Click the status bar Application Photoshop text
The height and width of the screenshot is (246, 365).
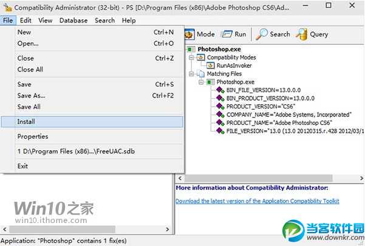(x=64, y=241)
